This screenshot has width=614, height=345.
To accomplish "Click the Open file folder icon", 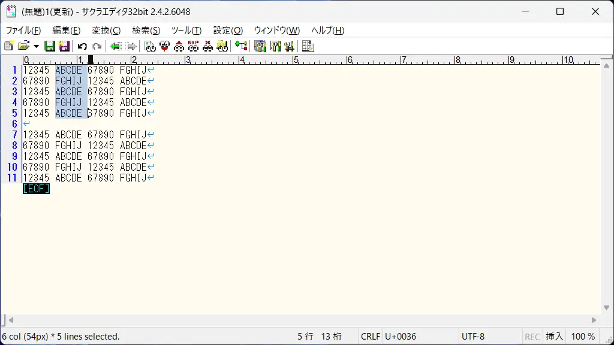I will point(23,46).
